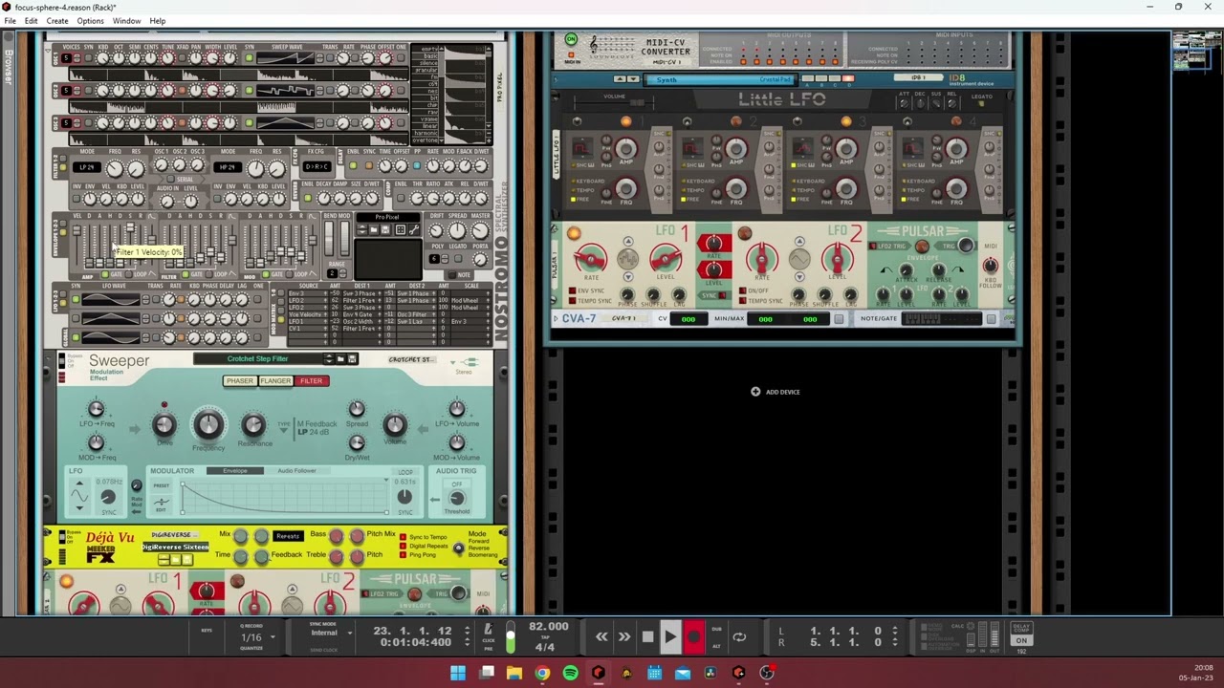Expand the CVA-7 device fold arrow
The image size is (1224, 688).
tap(557, 319)
